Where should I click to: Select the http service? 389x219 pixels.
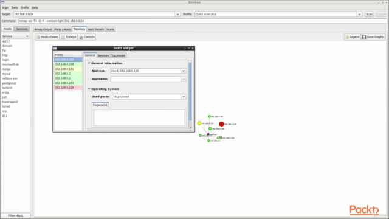coord(5,55)
